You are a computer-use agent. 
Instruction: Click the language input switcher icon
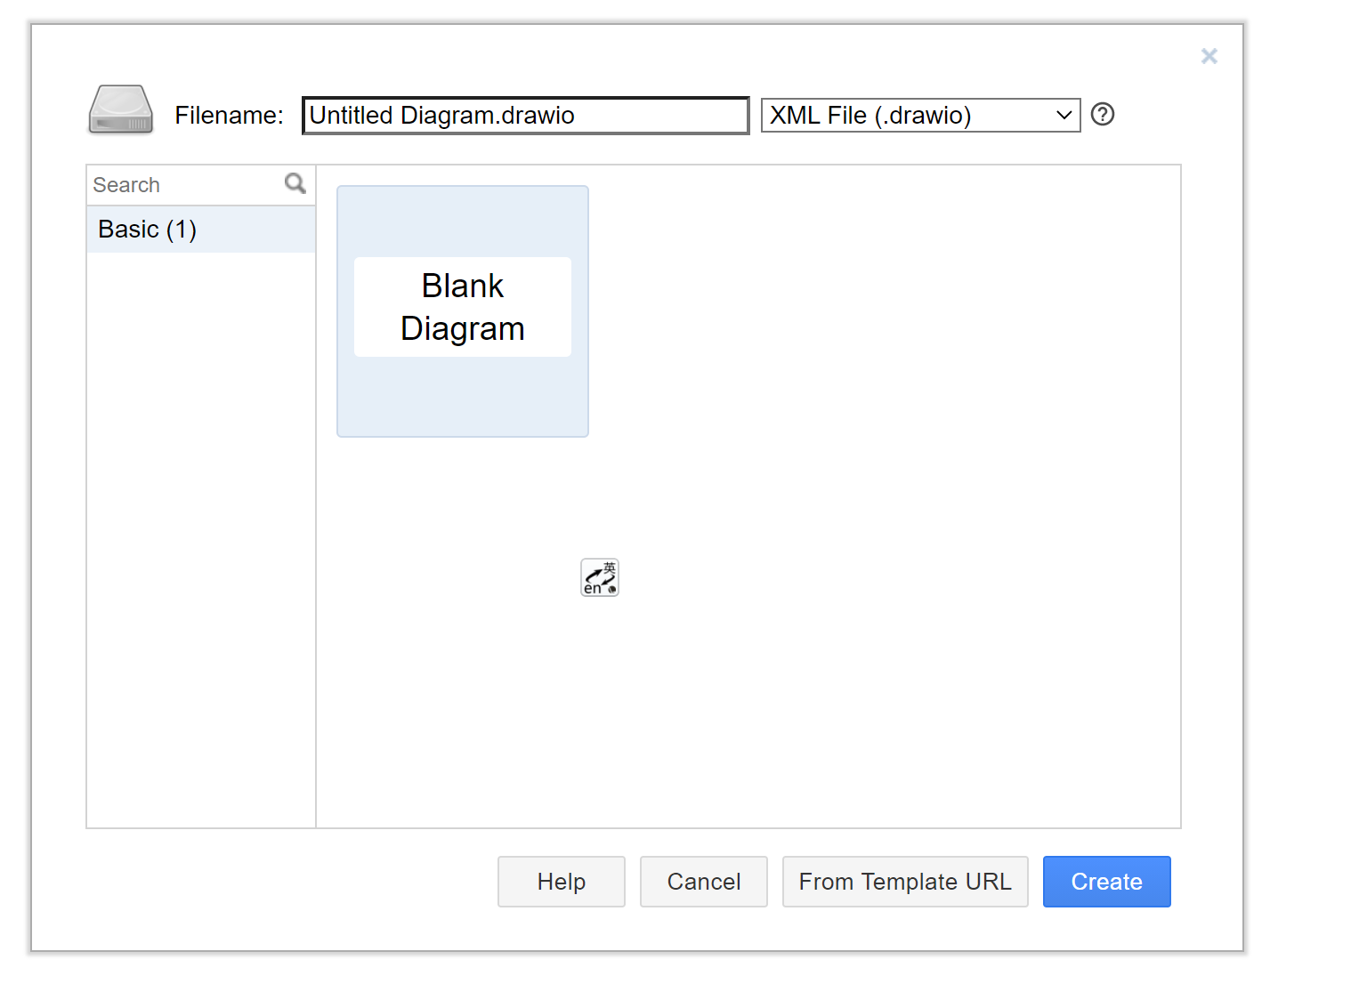(600, 577)
